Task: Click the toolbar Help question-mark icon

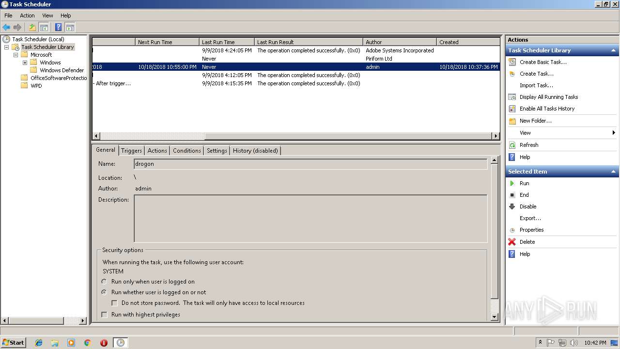Action: point(59,28)
